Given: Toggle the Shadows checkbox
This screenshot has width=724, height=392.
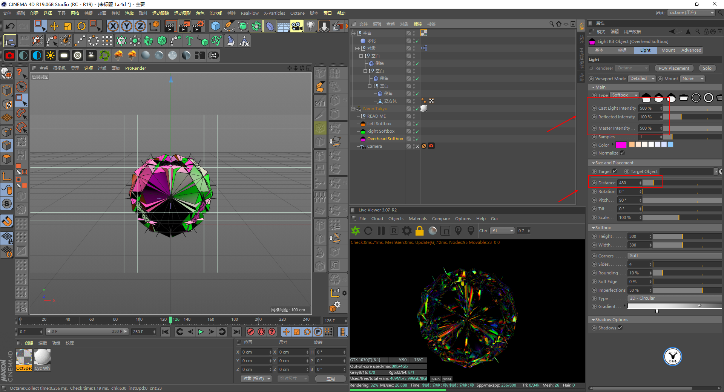Looking at the screenshot, I should pyautogui.click(x=620, y=328).
